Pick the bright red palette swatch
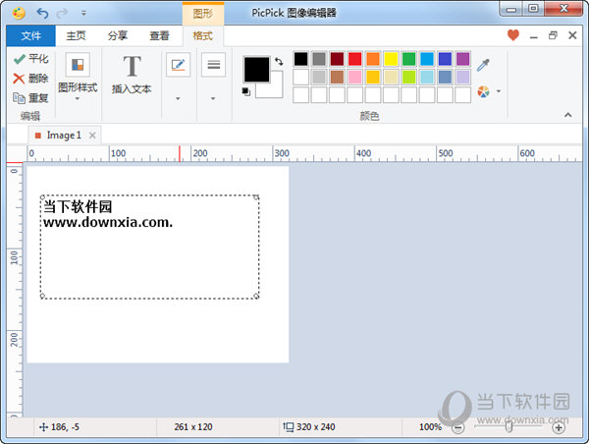This screenshot has width=589, height=444. [355, 59]
